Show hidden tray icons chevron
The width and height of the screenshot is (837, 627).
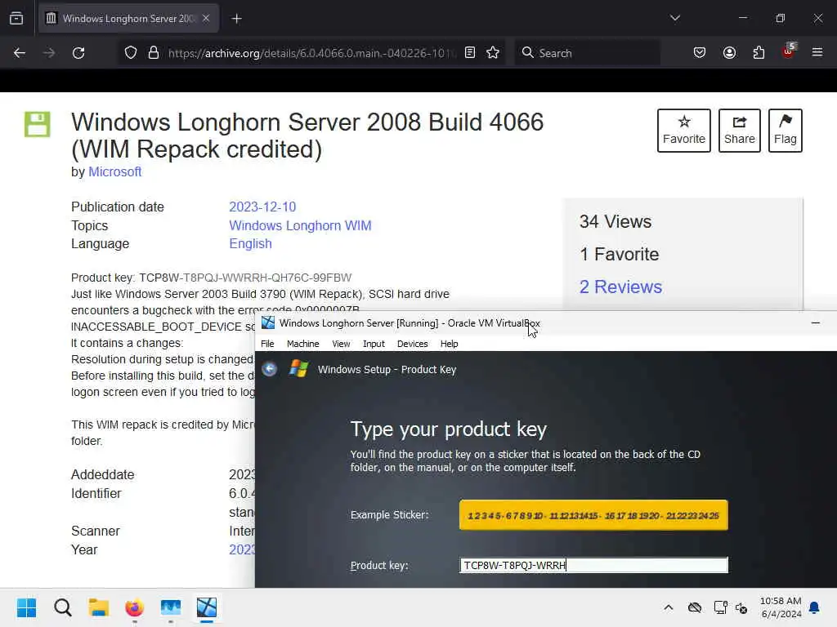(669, 607)
